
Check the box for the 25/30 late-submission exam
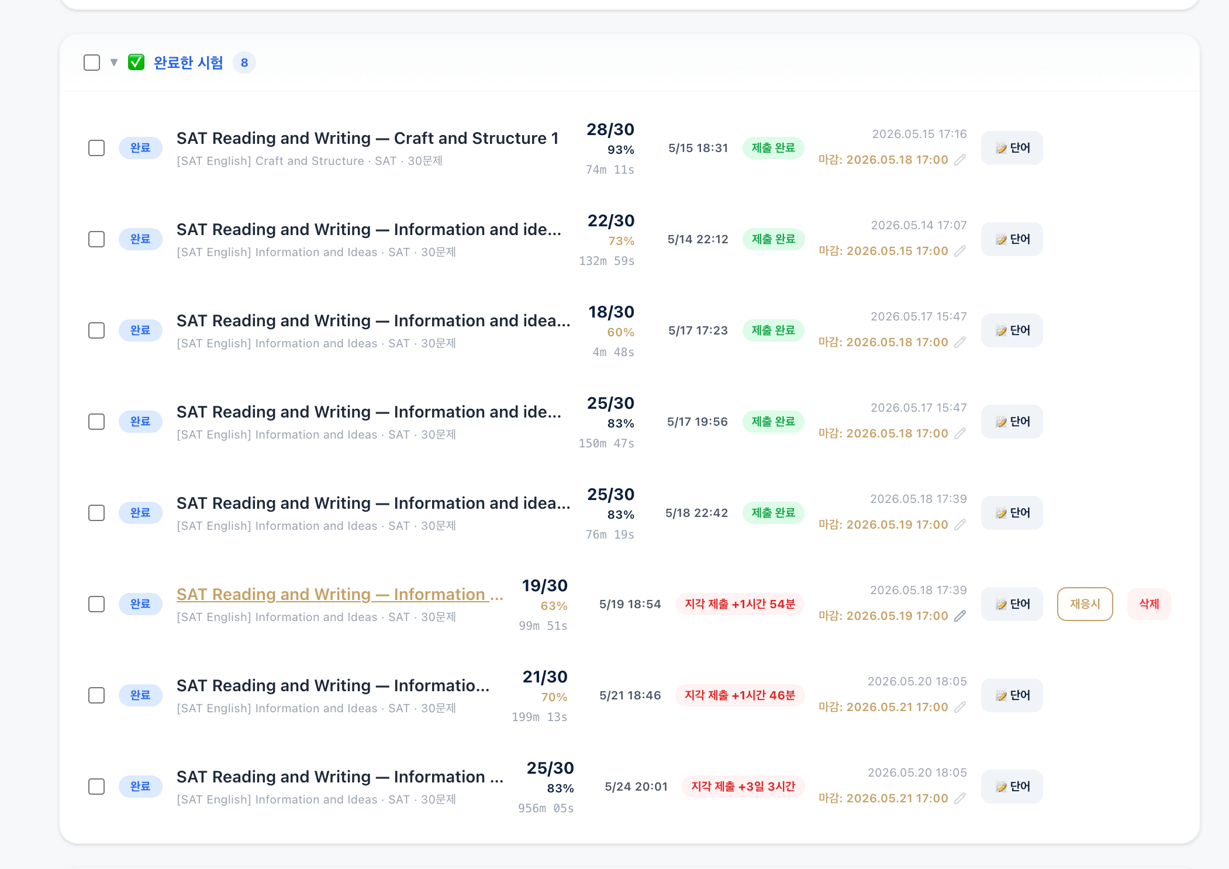[96, 787]
